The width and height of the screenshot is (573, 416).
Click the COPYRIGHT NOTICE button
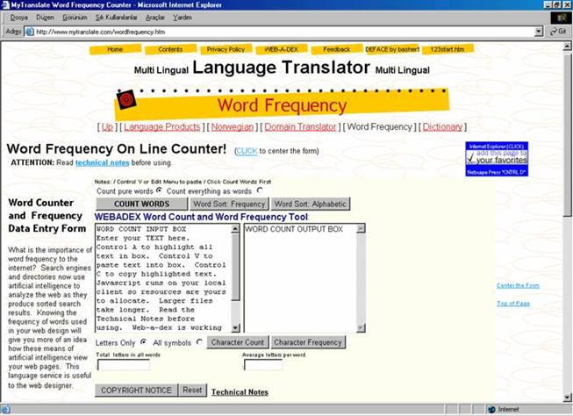136,390
